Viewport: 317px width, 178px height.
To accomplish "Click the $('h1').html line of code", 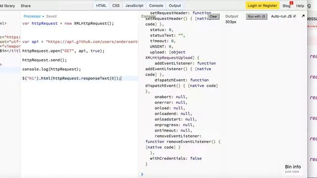I will coord(72,78).
